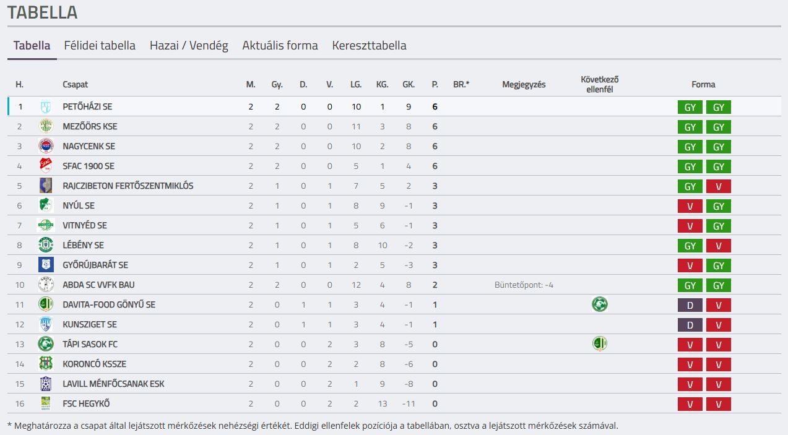Open the Lavill Ménfőcsanak ESK team link
Screen dimensions: 788x435
(x=113, y=384)
